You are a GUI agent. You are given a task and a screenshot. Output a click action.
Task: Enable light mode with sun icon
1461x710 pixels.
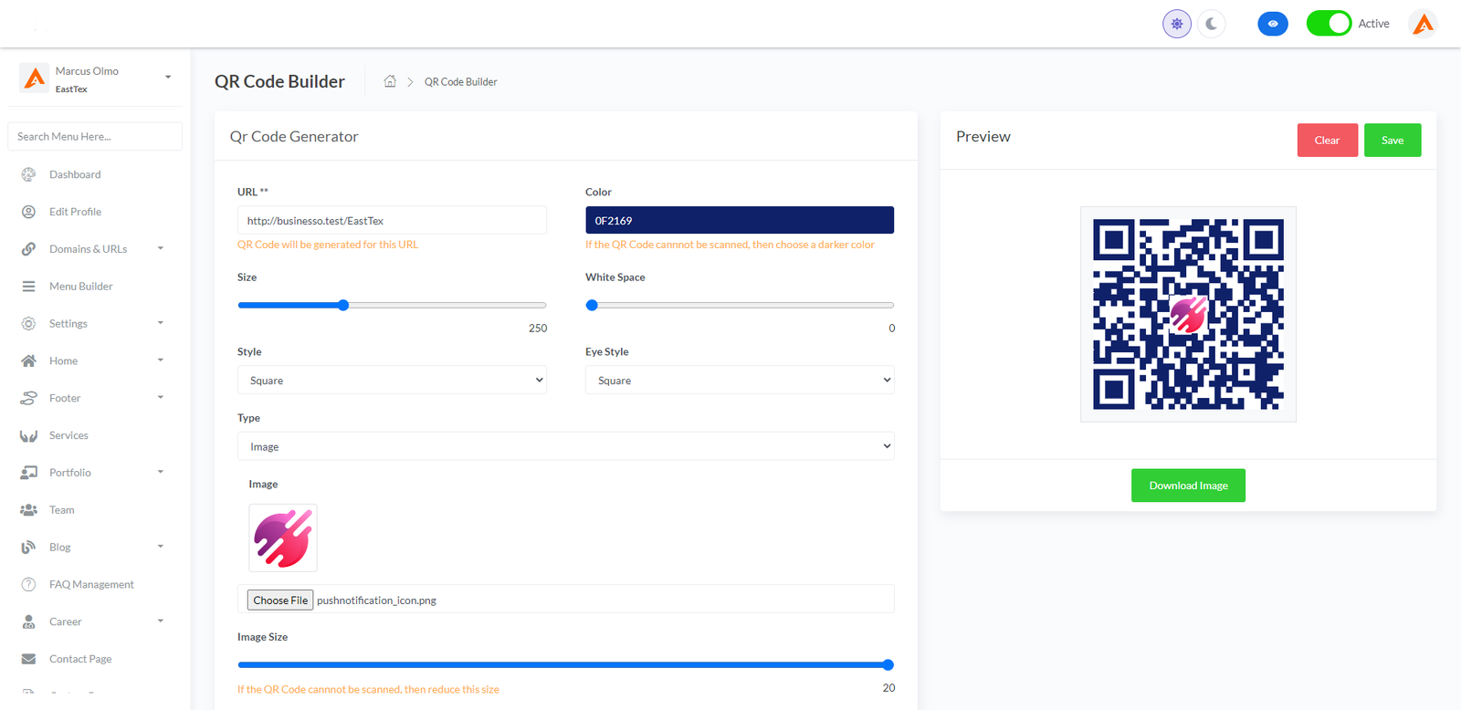1177,24
